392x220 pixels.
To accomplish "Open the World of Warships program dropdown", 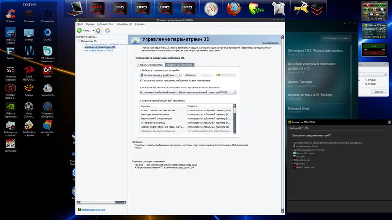I will pyautogui.click(x=161, y=75).
